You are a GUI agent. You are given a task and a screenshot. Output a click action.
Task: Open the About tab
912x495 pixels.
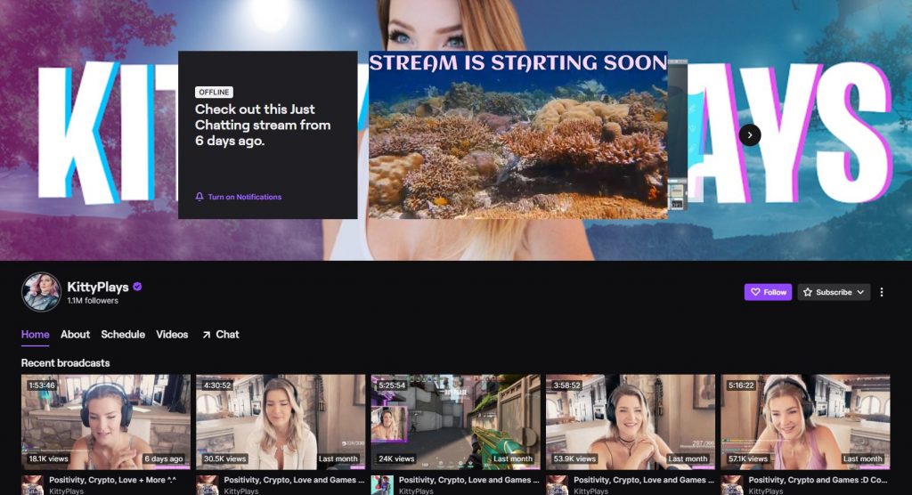tap(75, 335)
